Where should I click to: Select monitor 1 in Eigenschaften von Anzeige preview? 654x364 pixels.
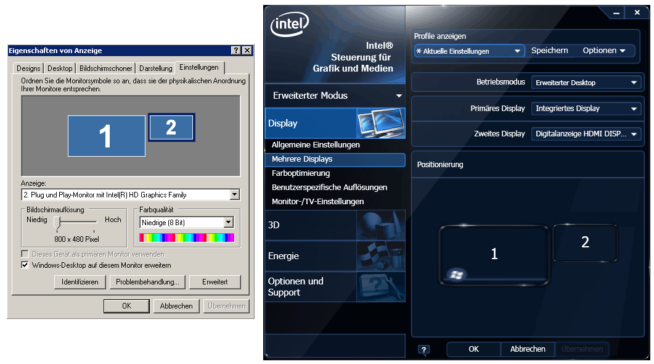coord(107,136)
